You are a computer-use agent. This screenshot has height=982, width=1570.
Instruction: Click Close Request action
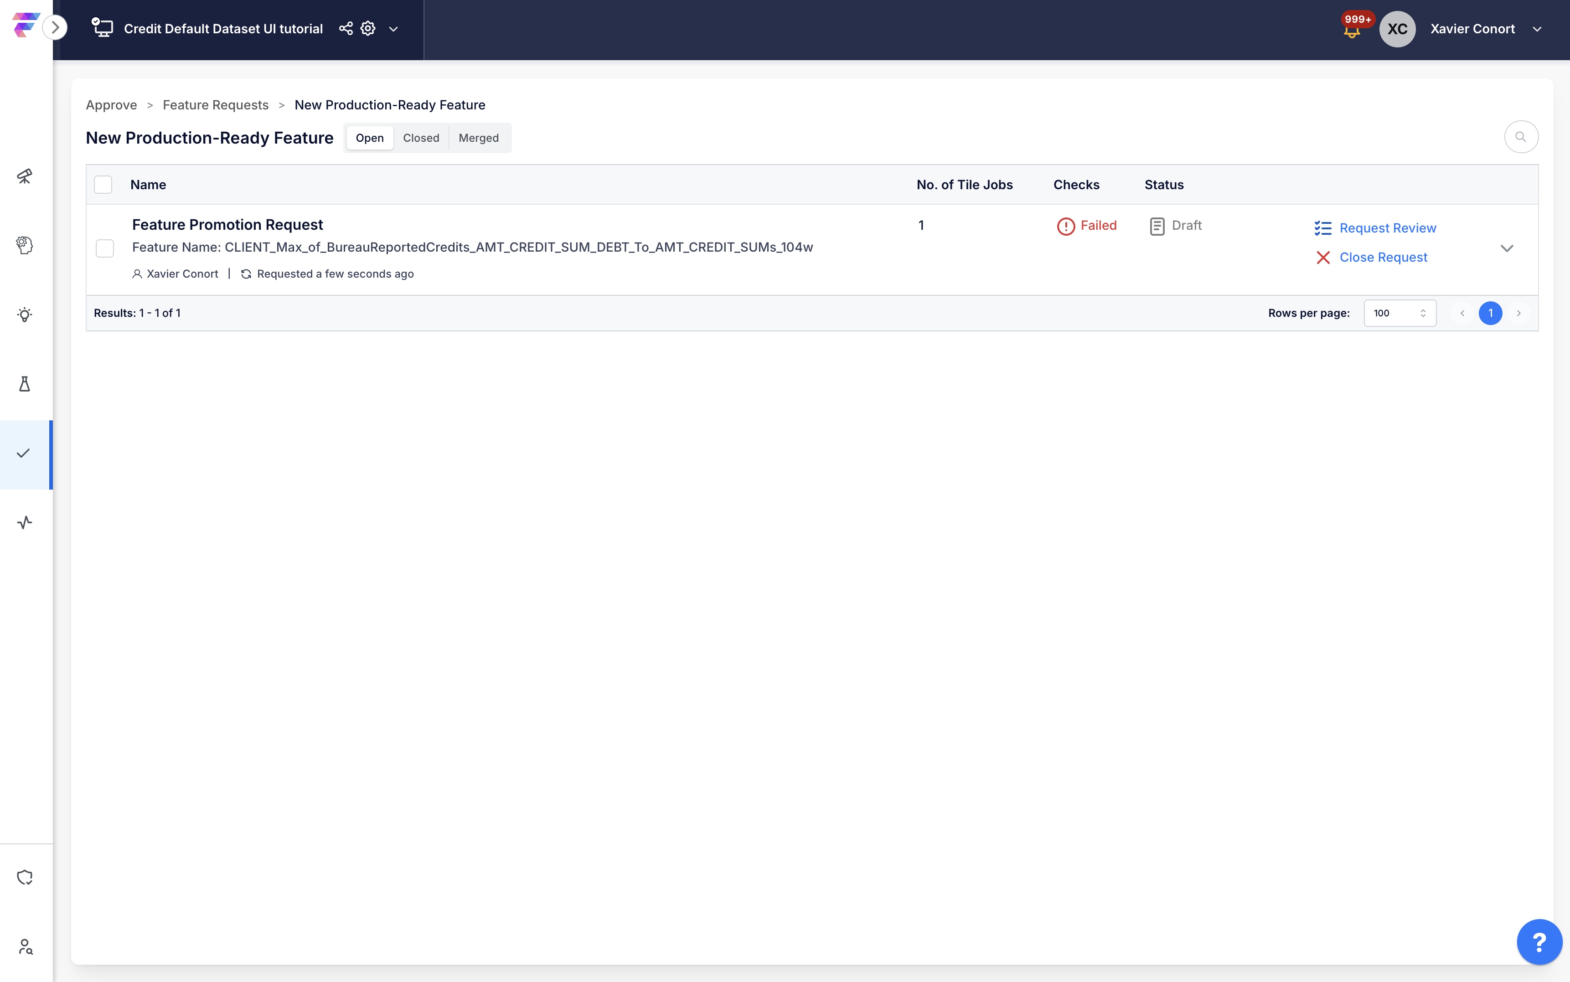[1383, 257]
